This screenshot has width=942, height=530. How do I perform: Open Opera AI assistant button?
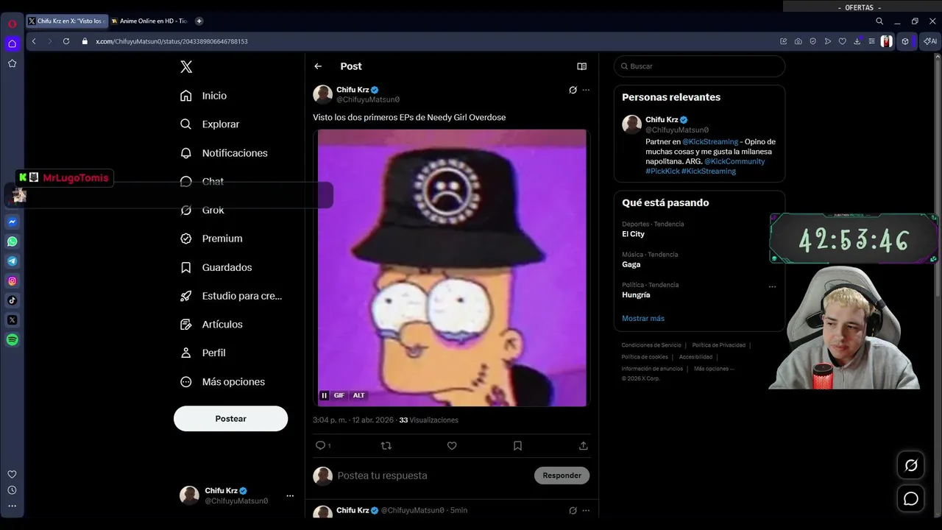[931, 41]
